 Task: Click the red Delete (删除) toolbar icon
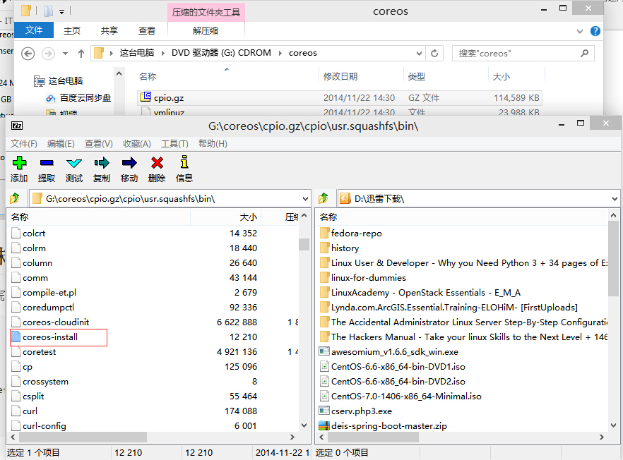[157, 163]
